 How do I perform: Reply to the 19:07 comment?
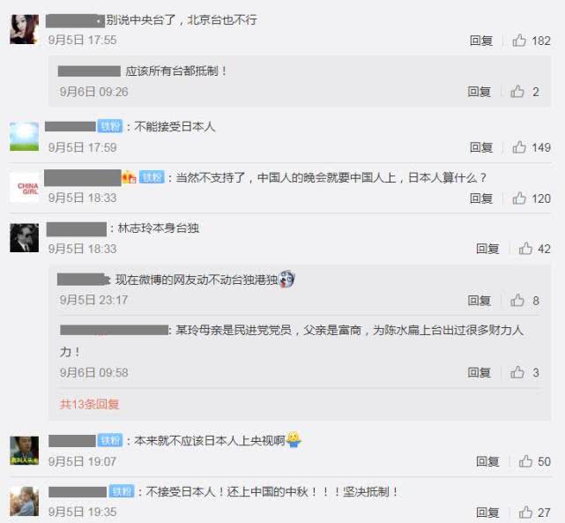tap(487, 461)
